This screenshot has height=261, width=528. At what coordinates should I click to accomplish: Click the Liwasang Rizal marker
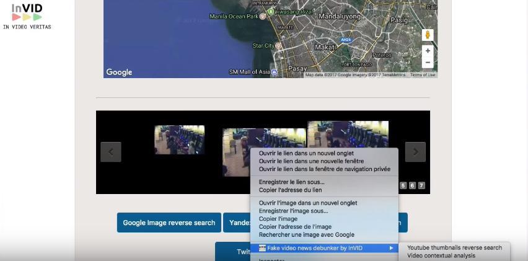point(271,11)
